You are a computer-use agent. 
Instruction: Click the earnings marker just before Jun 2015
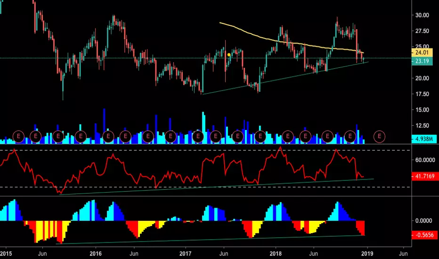pos(35,137)
